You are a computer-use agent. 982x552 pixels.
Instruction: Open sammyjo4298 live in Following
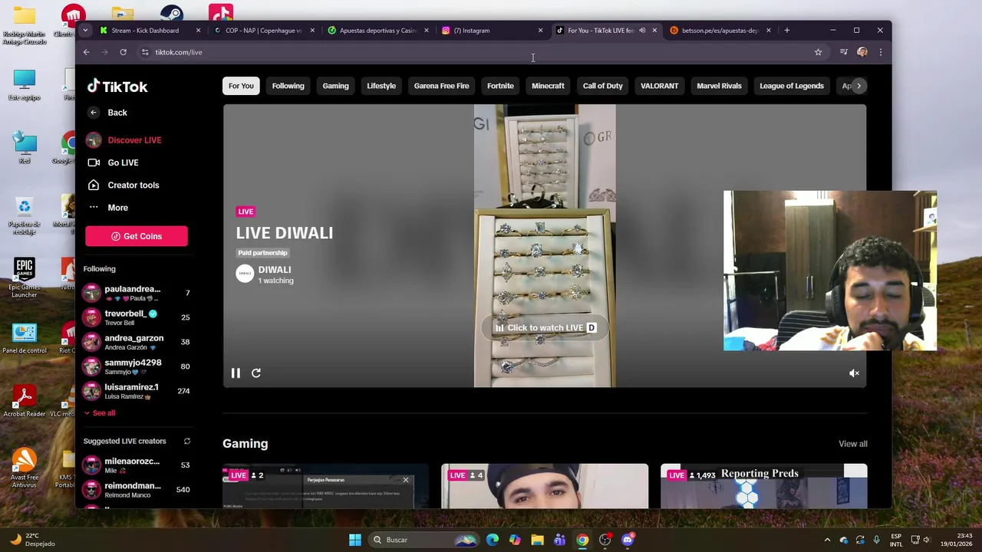[x=137, y=366]
